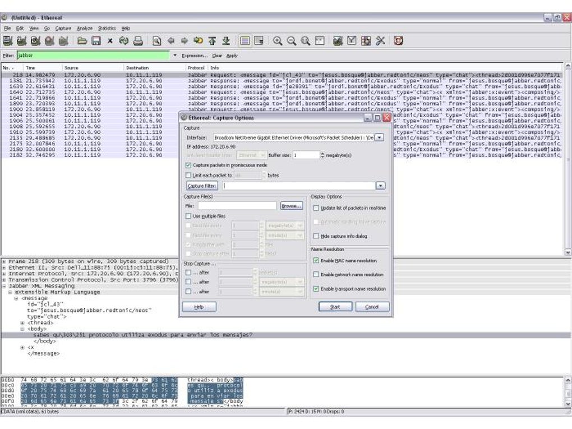The height and width of the screenshot is (429, 572).
Task: Disable Capture packets in promiscuous mode
Action: (188, 165)
